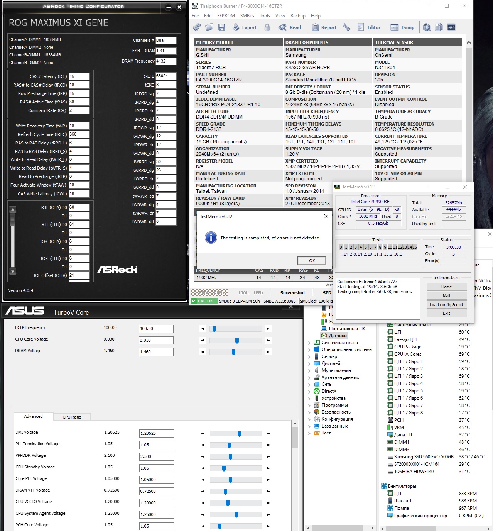This screenshot has height=531, width=493.
Task: Open the EEPROM menu
Action: tap(226, 16)
